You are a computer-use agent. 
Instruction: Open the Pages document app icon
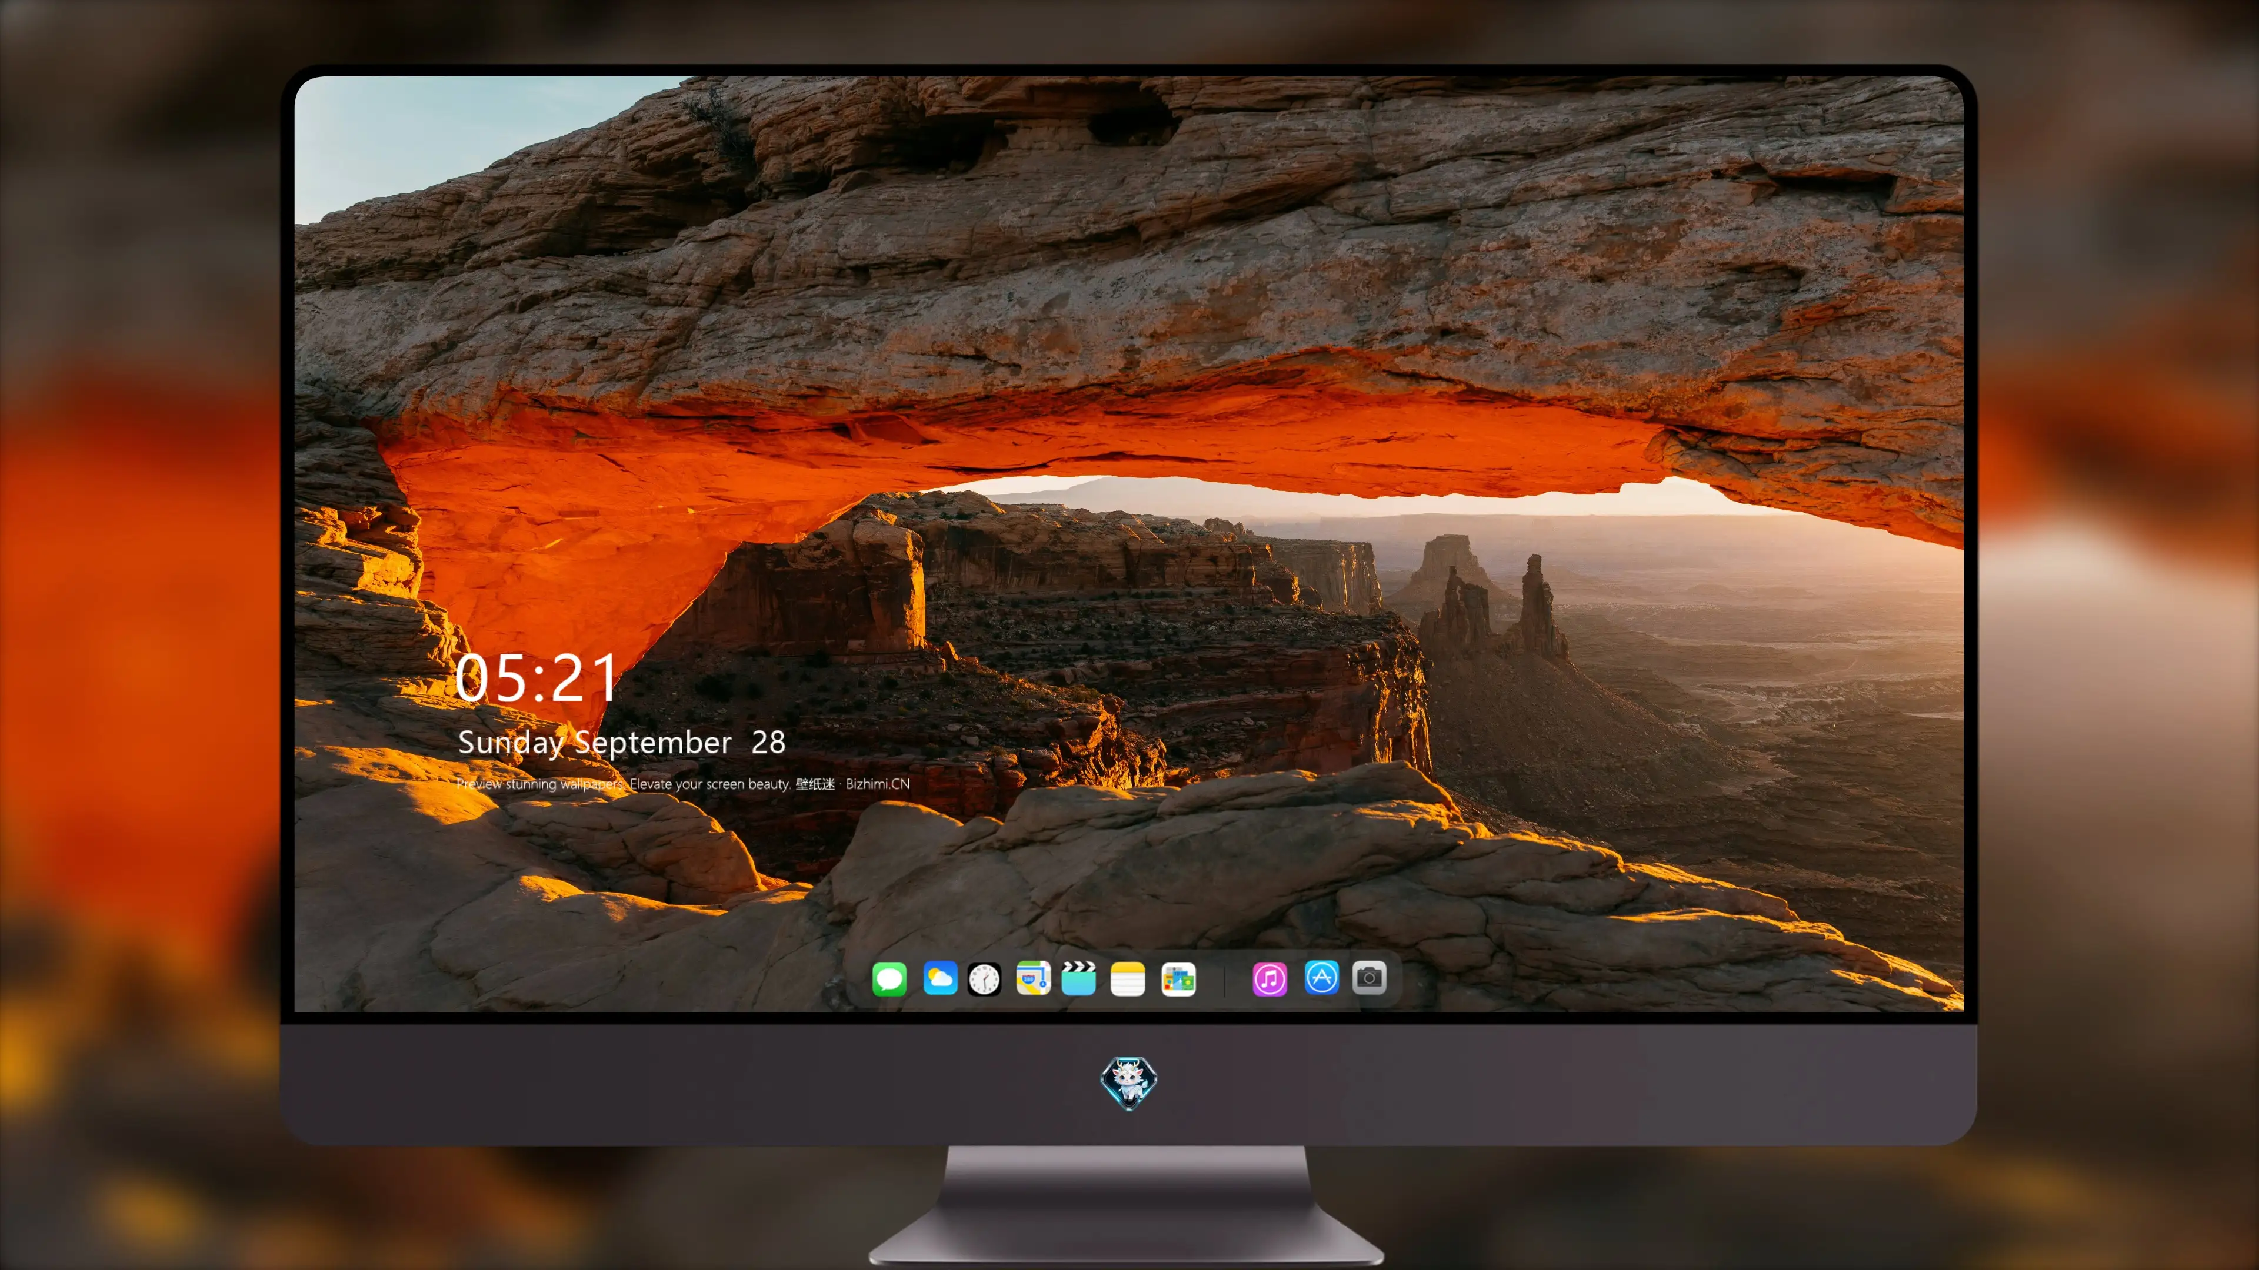(1178, 979)
